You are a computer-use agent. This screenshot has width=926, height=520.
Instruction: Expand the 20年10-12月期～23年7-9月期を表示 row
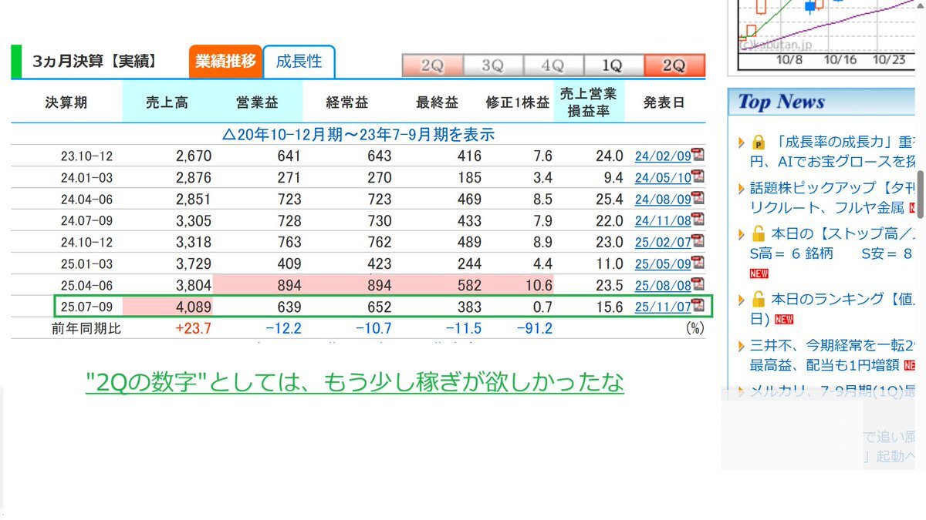click(x=358, y=135)
